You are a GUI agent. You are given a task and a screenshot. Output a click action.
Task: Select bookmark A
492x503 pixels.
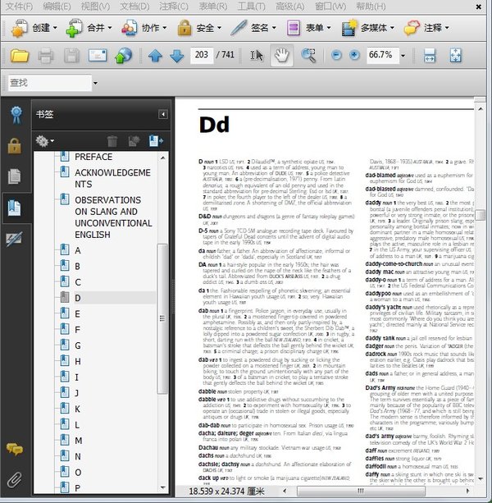click(x=78, y=250)
